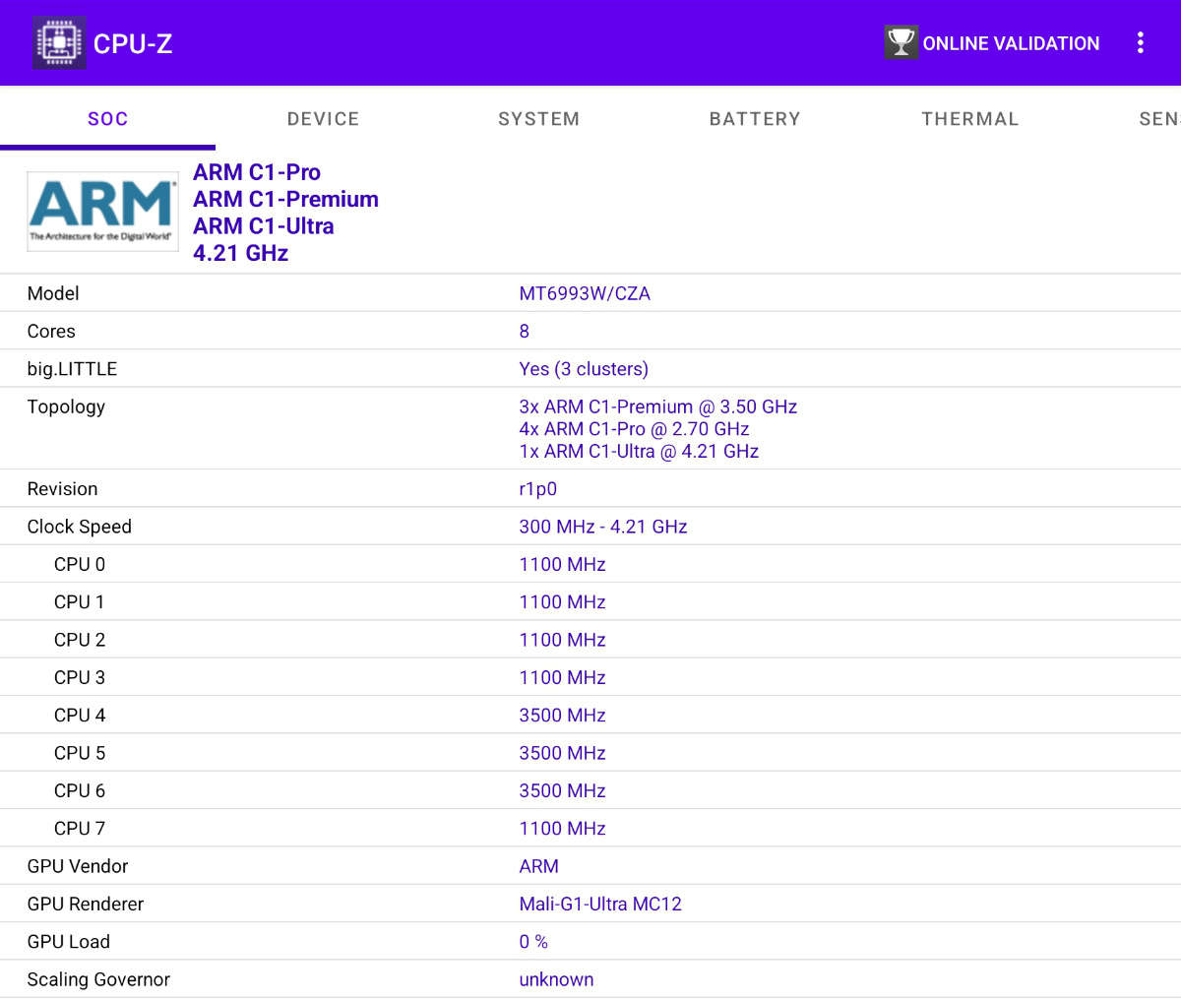Click the 4.21 GHz header text
Viewport: 1181px width, 1000px height.
coord(240,253)
